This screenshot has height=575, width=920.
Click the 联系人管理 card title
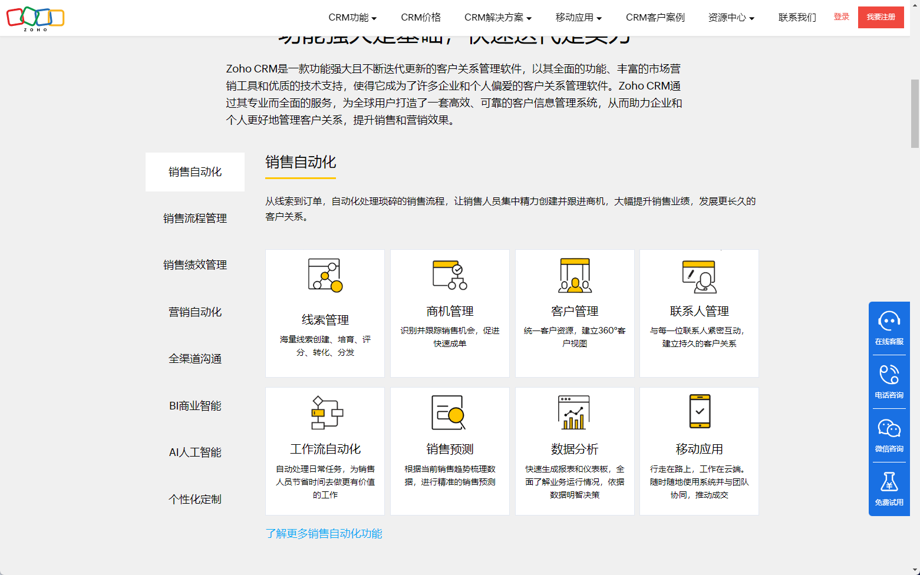[x=700, y=311]
